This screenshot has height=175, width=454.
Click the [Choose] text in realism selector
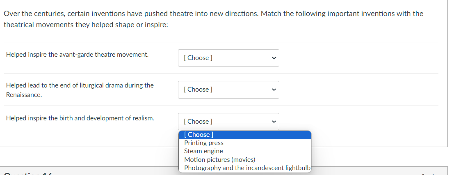coord(198,122)
